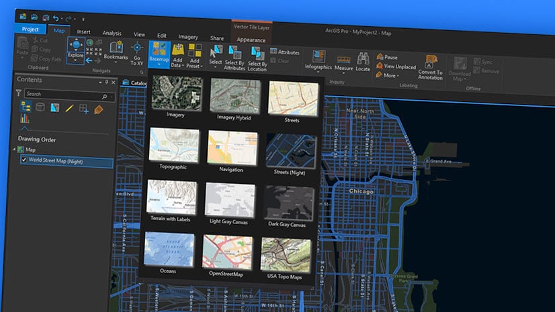Click the filter funnel icon in Contents

[x=19, y=93]
